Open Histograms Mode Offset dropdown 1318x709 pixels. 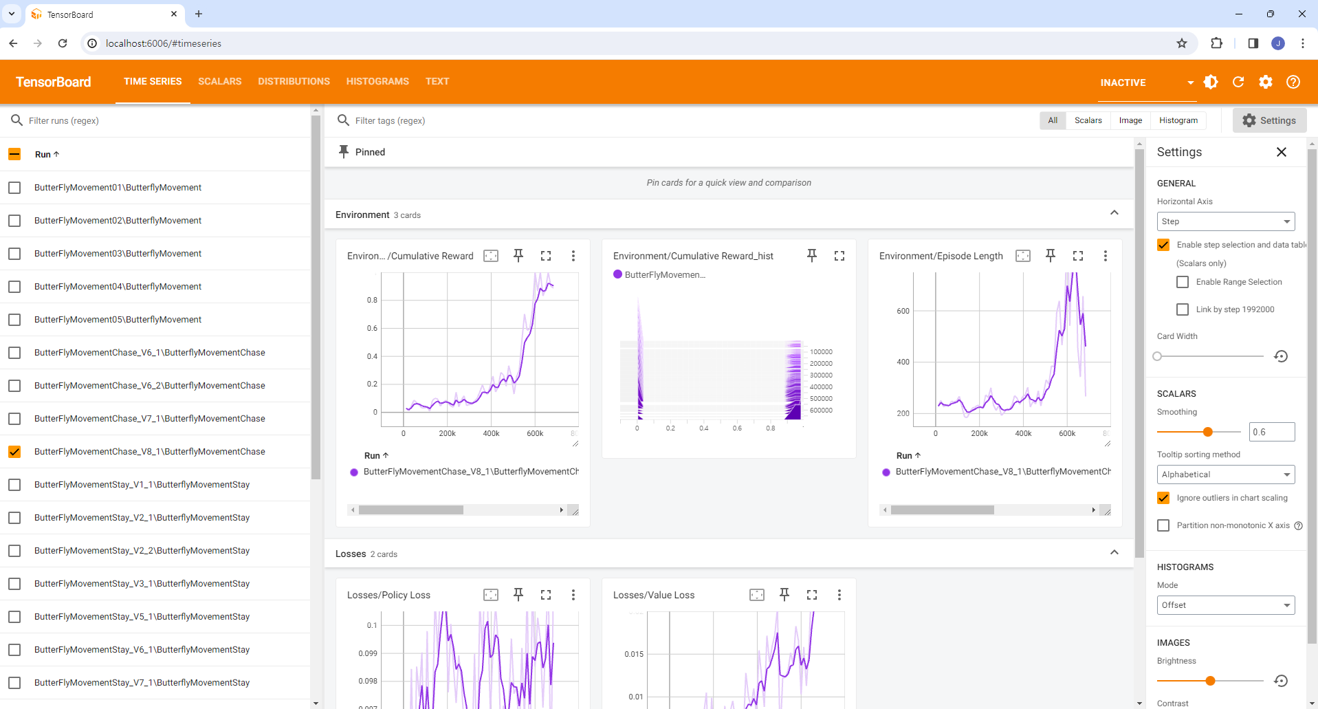click(1226, 605)
